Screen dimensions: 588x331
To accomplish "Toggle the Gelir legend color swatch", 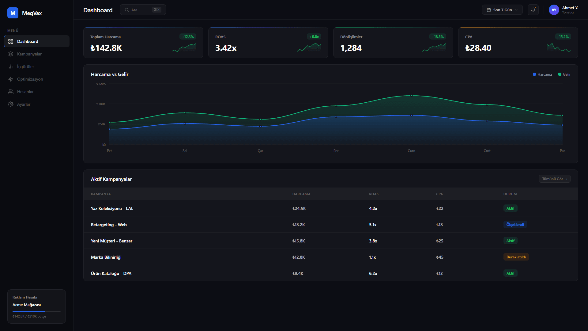I will click(560, 74).
